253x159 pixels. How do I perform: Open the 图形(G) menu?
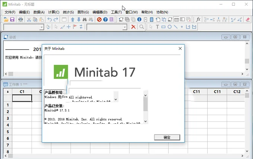(83, 12)
